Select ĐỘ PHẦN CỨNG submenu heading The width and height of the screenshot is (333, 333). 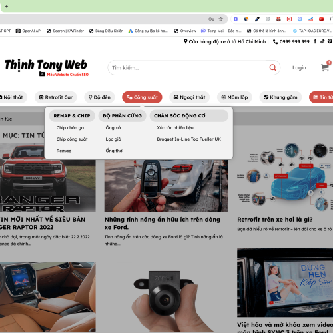[x=122, y=115]
